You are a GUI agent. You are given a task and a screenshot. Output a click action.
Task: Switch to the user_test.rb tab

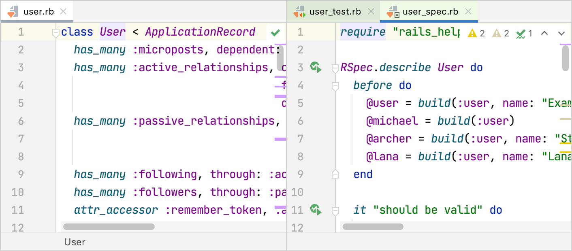(x=334, y=11)
